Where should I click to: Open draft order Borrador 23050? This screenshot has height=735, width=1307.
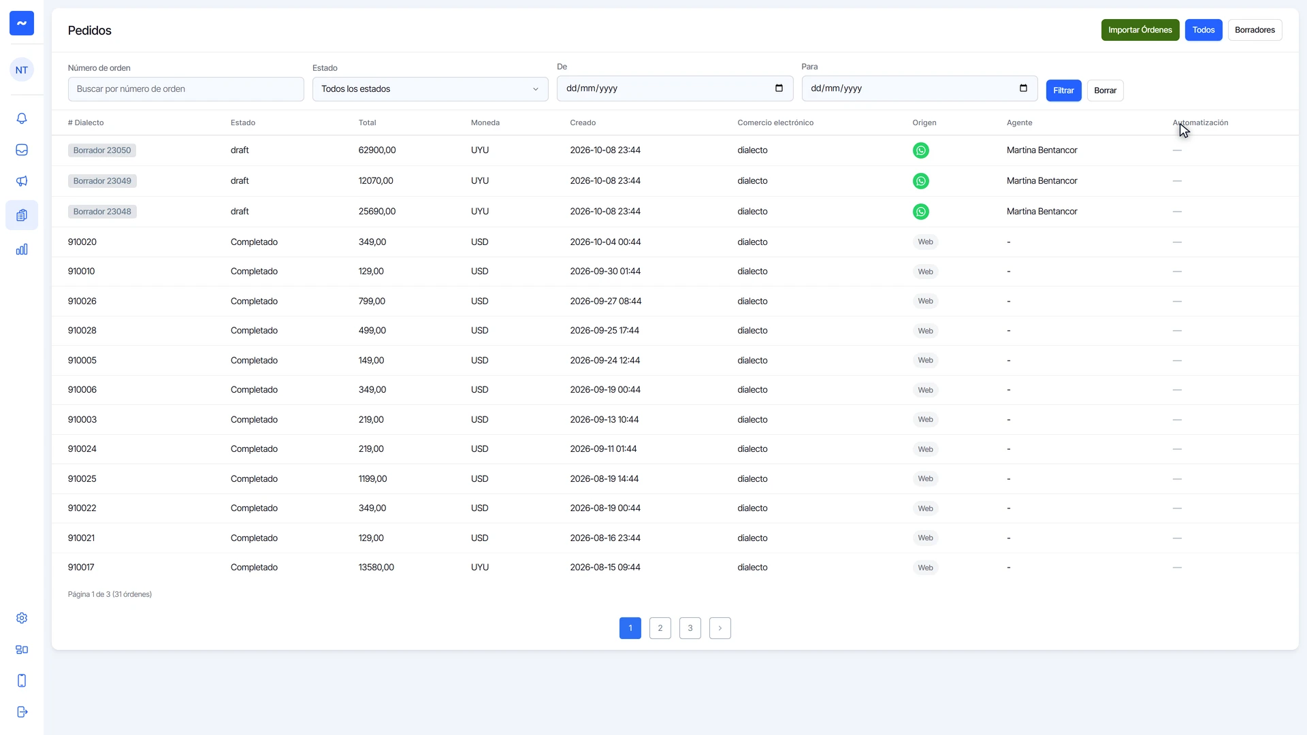tap(102, 150)
